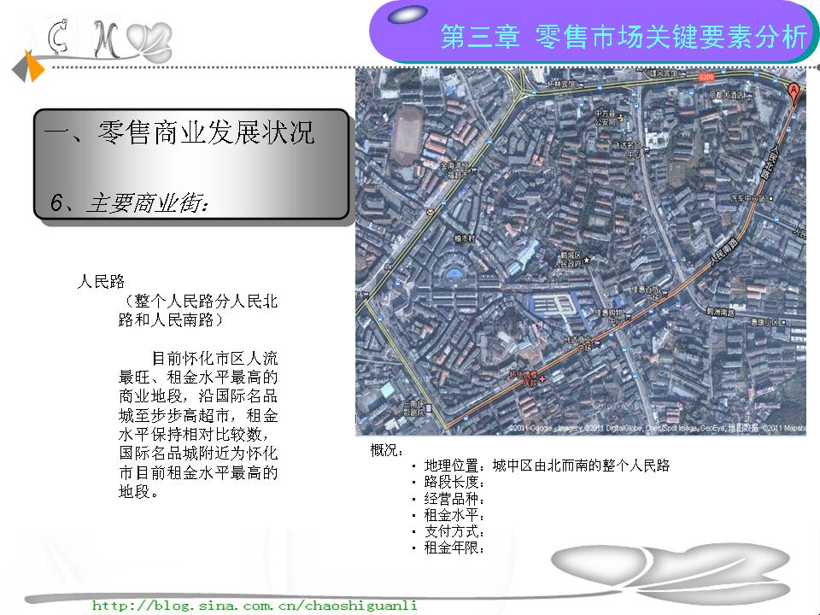Viewport: 820px width, 615px height.
Task: Open the blog.sina.com.cn/chaoshiguanli link
Action: [255, 605]
